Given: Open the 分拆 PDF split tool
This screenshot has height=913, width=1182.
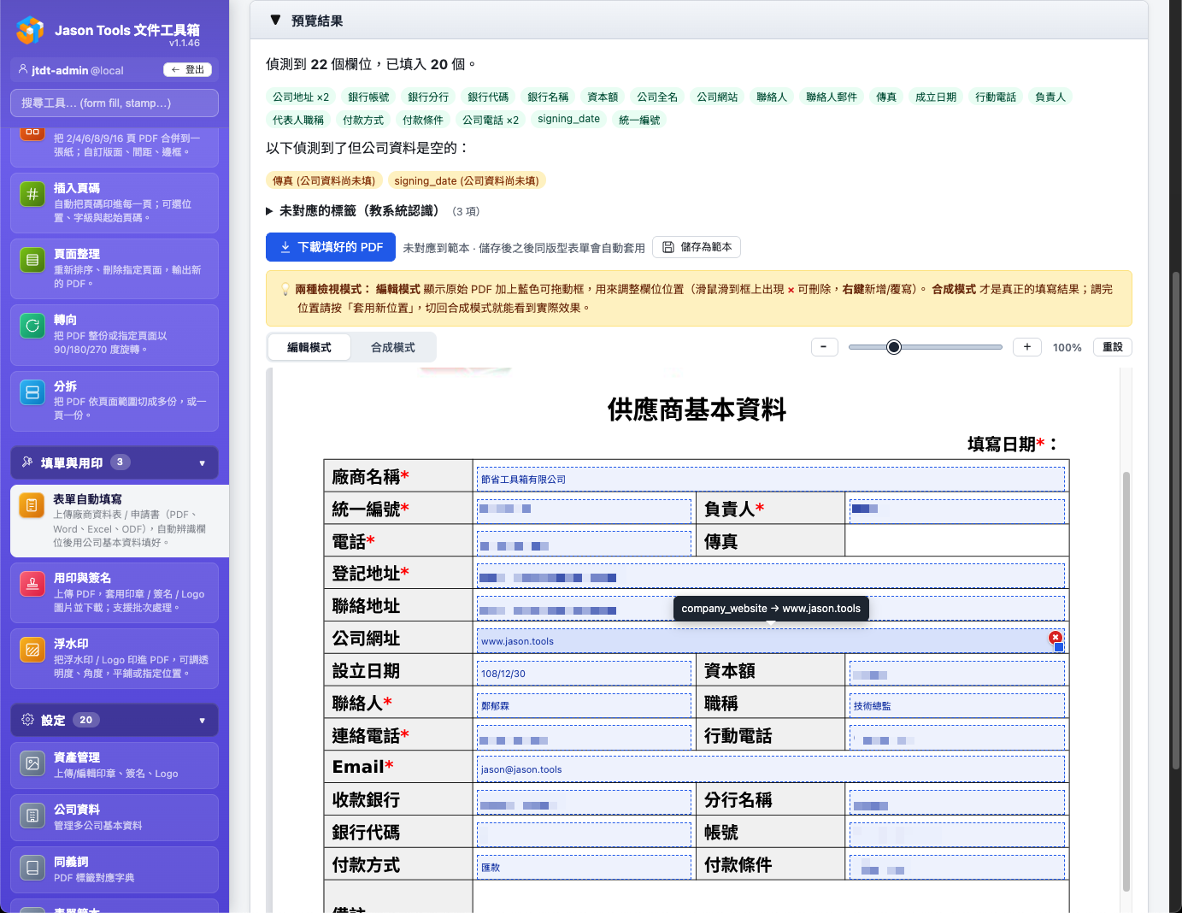Looking at the screenshot, I should (x=114, y=400).
